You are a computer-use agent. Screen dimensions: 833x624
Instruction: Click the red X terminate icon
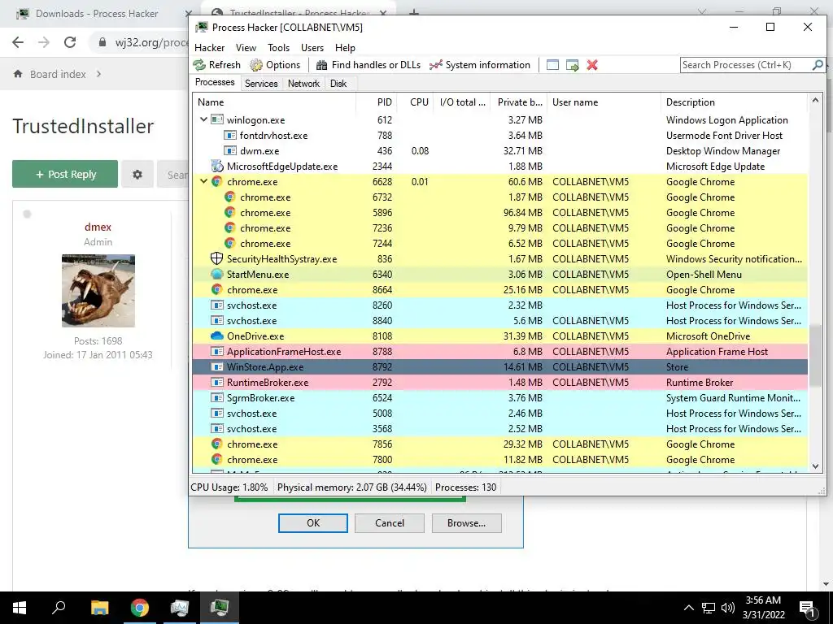click(x=592, y=65)
